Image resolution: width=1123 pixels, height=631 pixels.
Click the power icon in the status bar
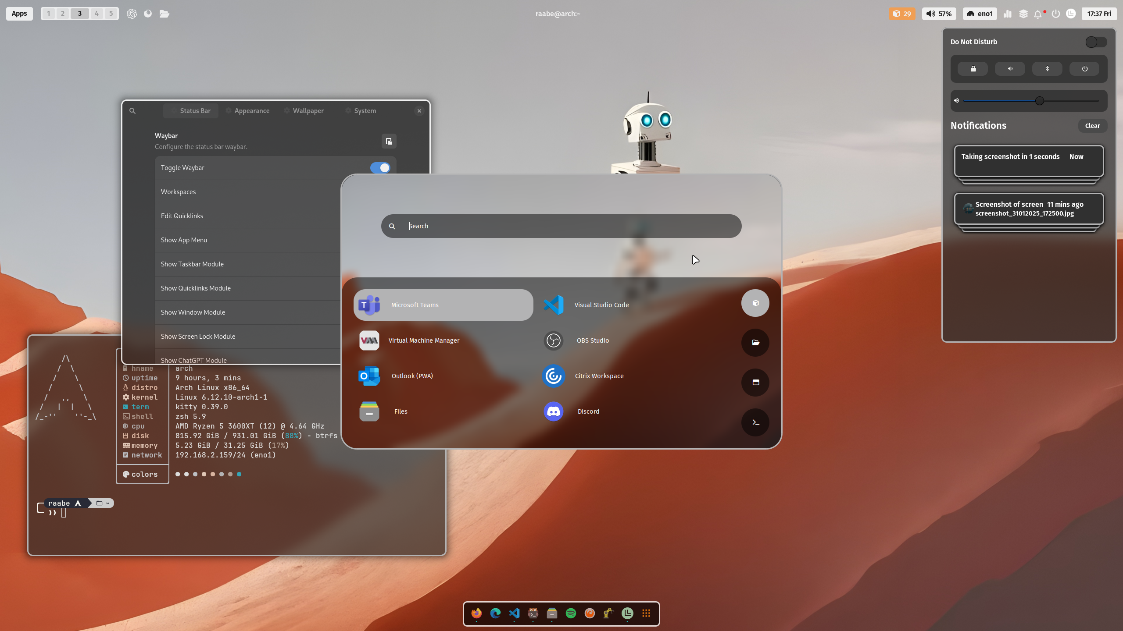coord(1056,14)
